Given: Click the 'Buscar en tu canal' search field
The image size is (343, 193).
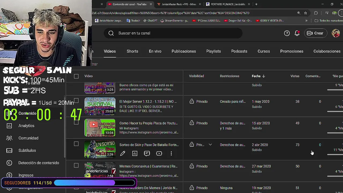Looking at the screenshot, I should click(x=173, y=33).
